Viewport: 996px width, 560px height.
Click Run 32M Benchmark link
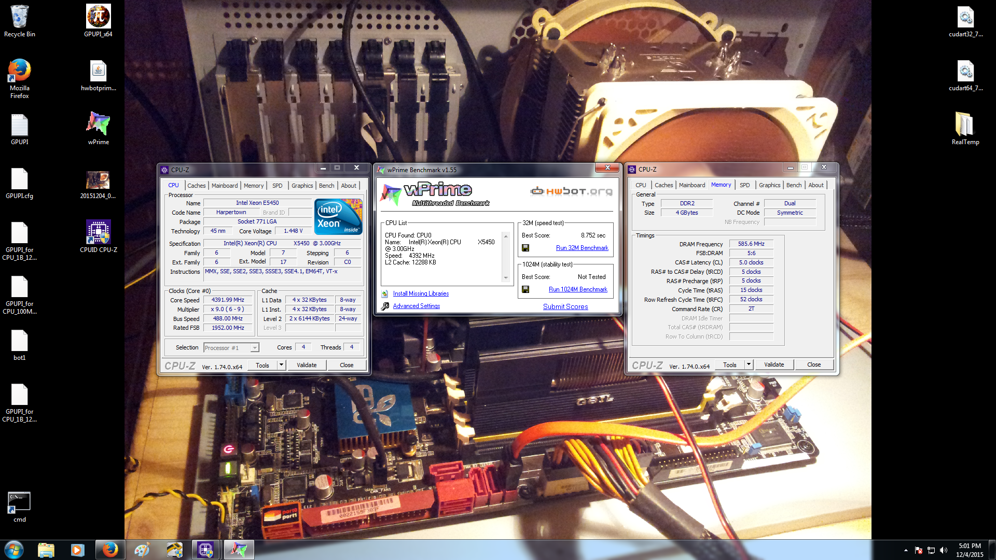(x=582, y=248)
